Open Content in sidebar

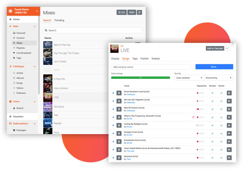click(x=20, y=38)
